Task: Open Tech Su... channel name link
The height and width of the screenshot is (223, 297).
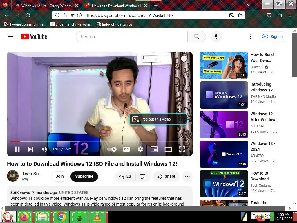Action: [32, 174]
